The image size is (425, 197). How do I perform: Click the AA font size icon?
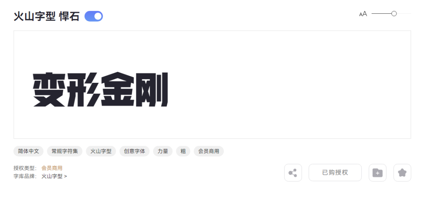coord(363,14)
